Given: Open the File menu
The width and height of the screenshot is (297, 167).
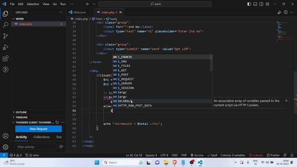Looking at the screenshot, I should pyautogui.click(x=12, y=4).
